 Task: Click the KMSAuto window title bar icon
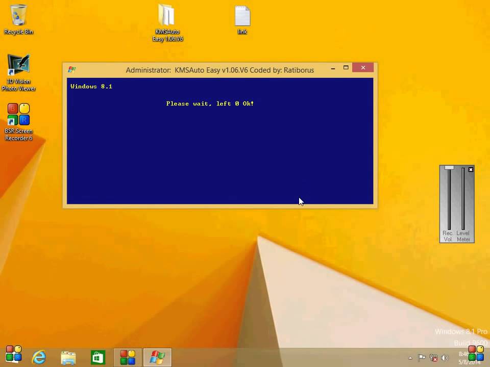point(72,70)
